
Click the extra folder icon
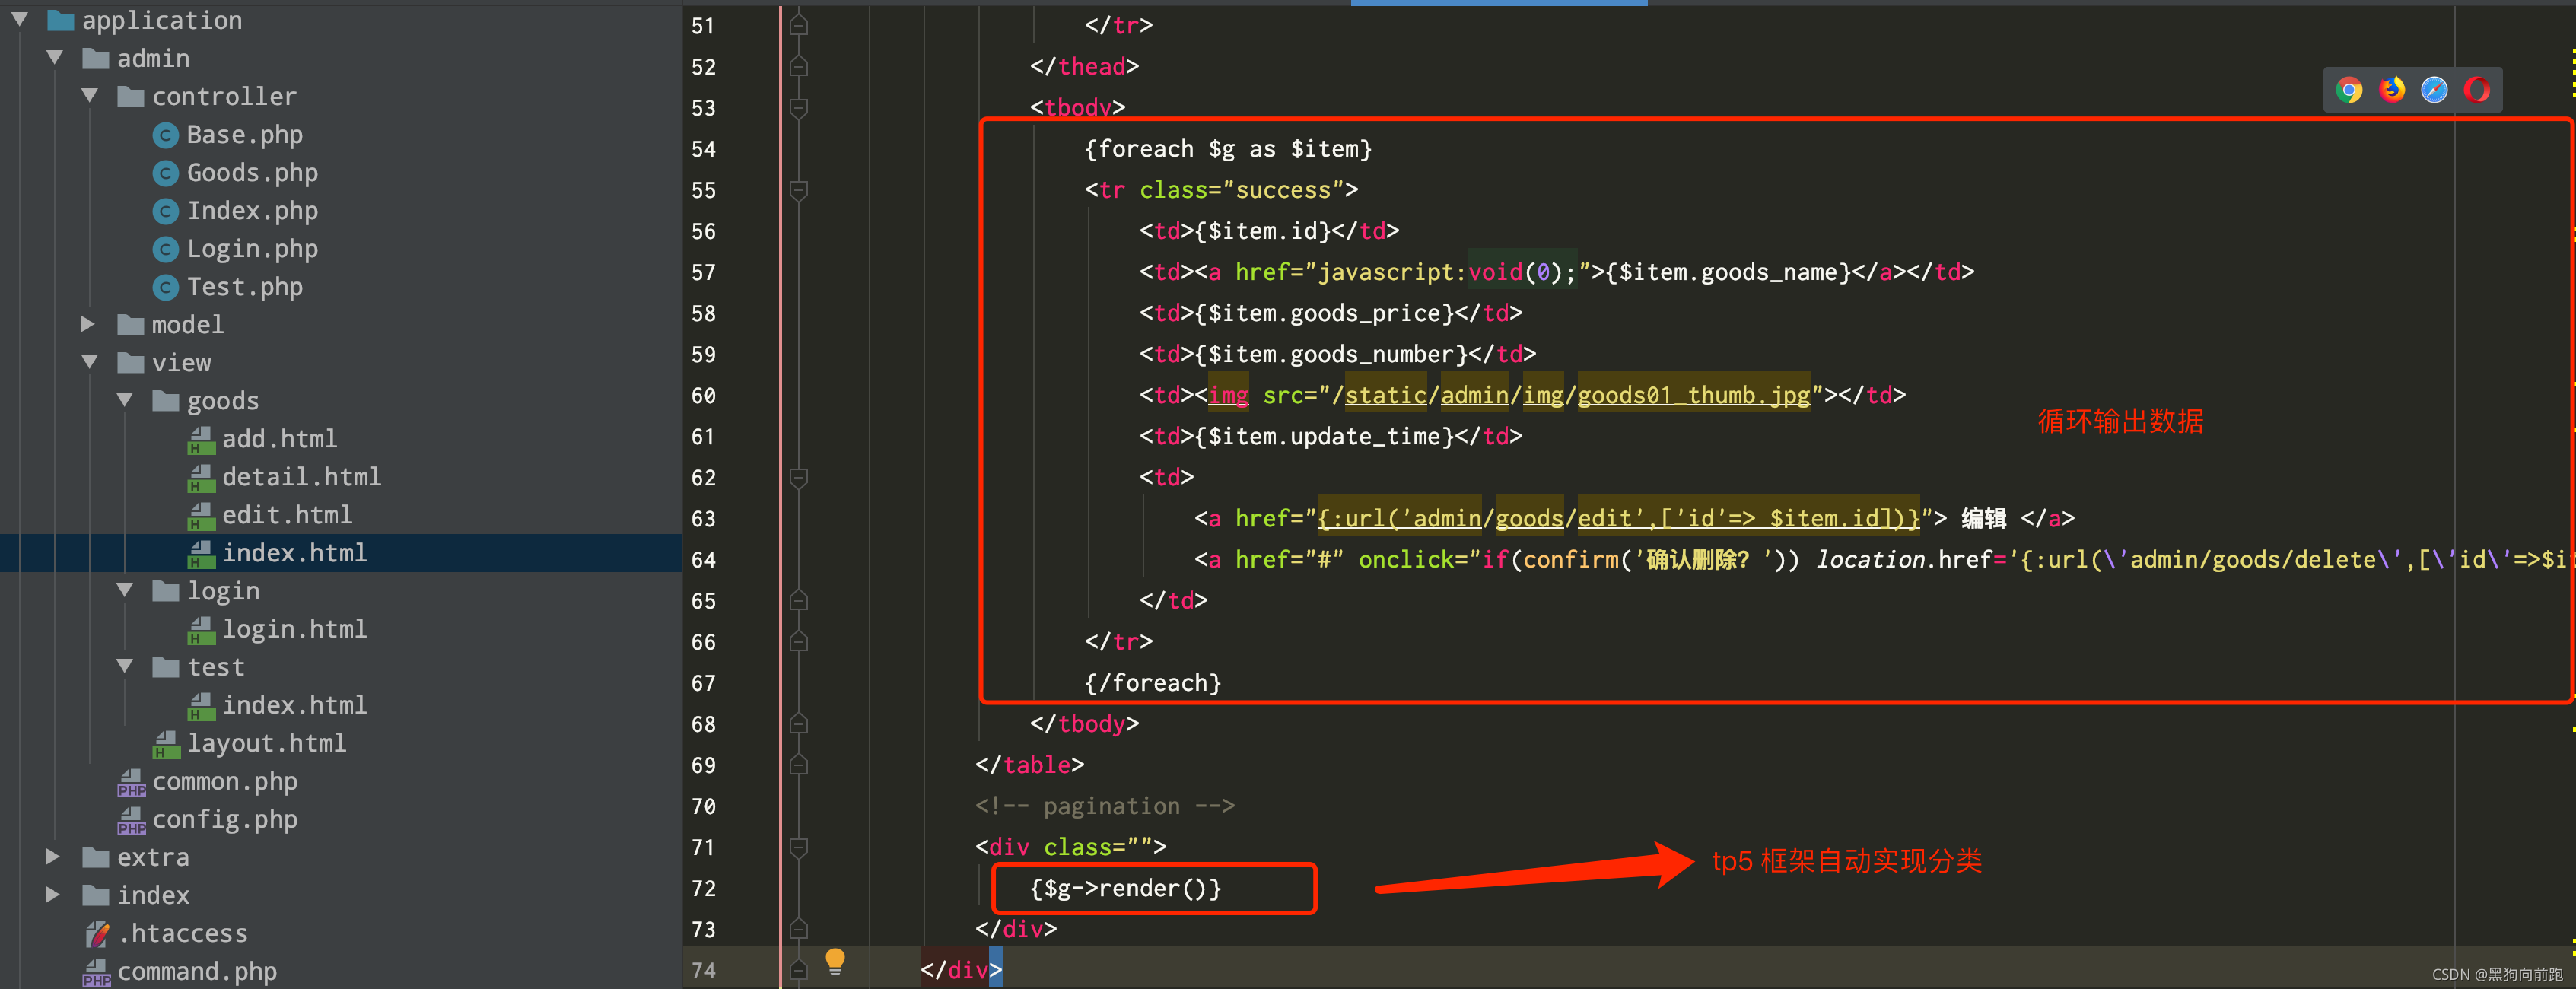96,858
